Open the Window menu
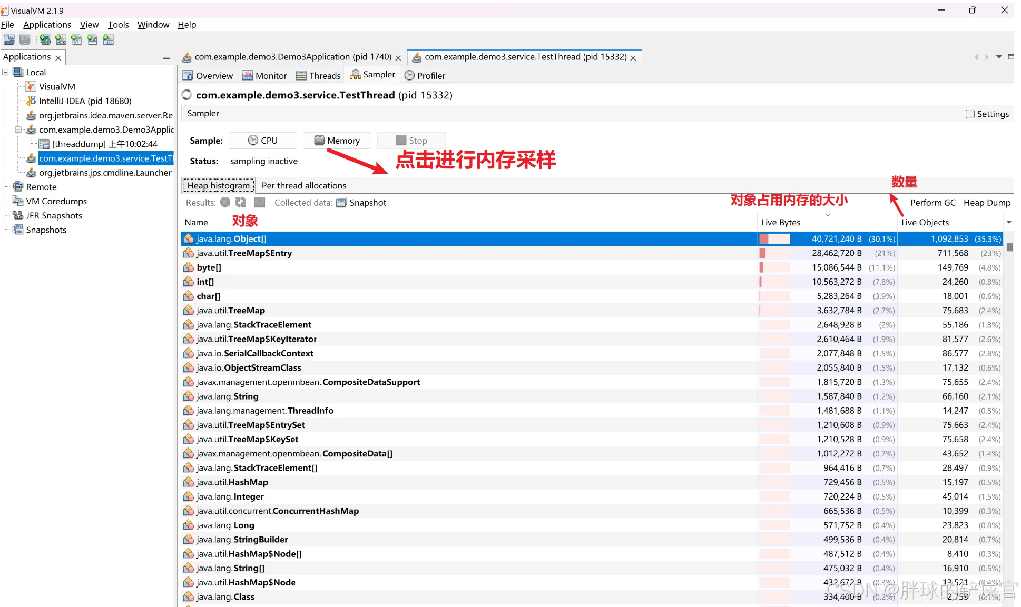 [x=153, y=25]
